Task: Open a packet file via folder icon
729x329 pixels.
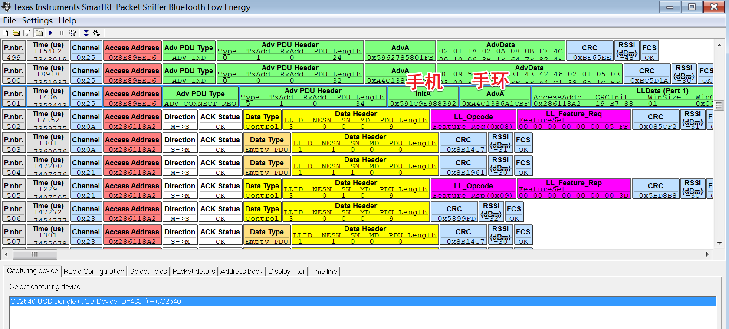Action: [x=16, y=33]
